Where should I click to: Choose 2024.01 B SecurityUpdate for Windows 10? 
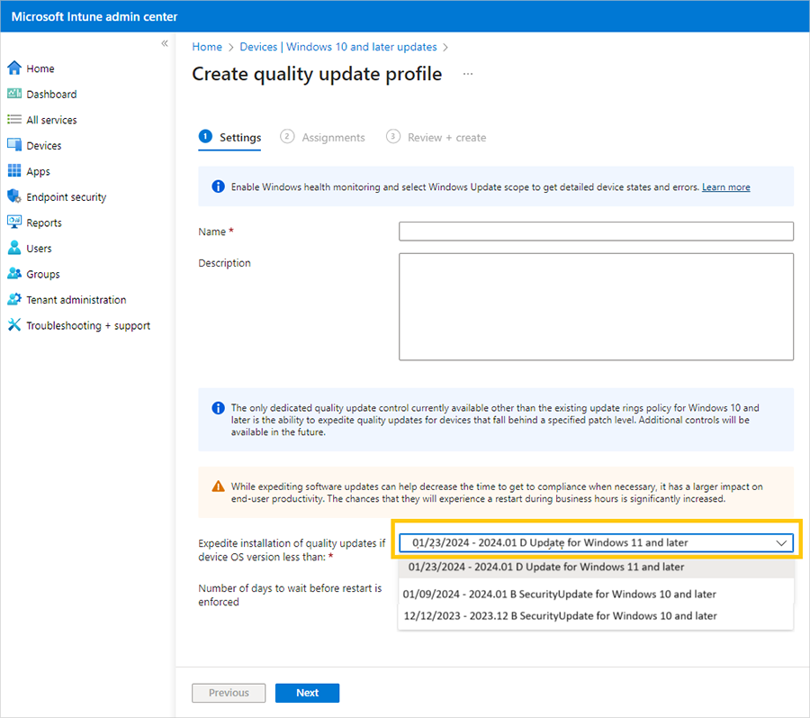click(x=560, y=595)
